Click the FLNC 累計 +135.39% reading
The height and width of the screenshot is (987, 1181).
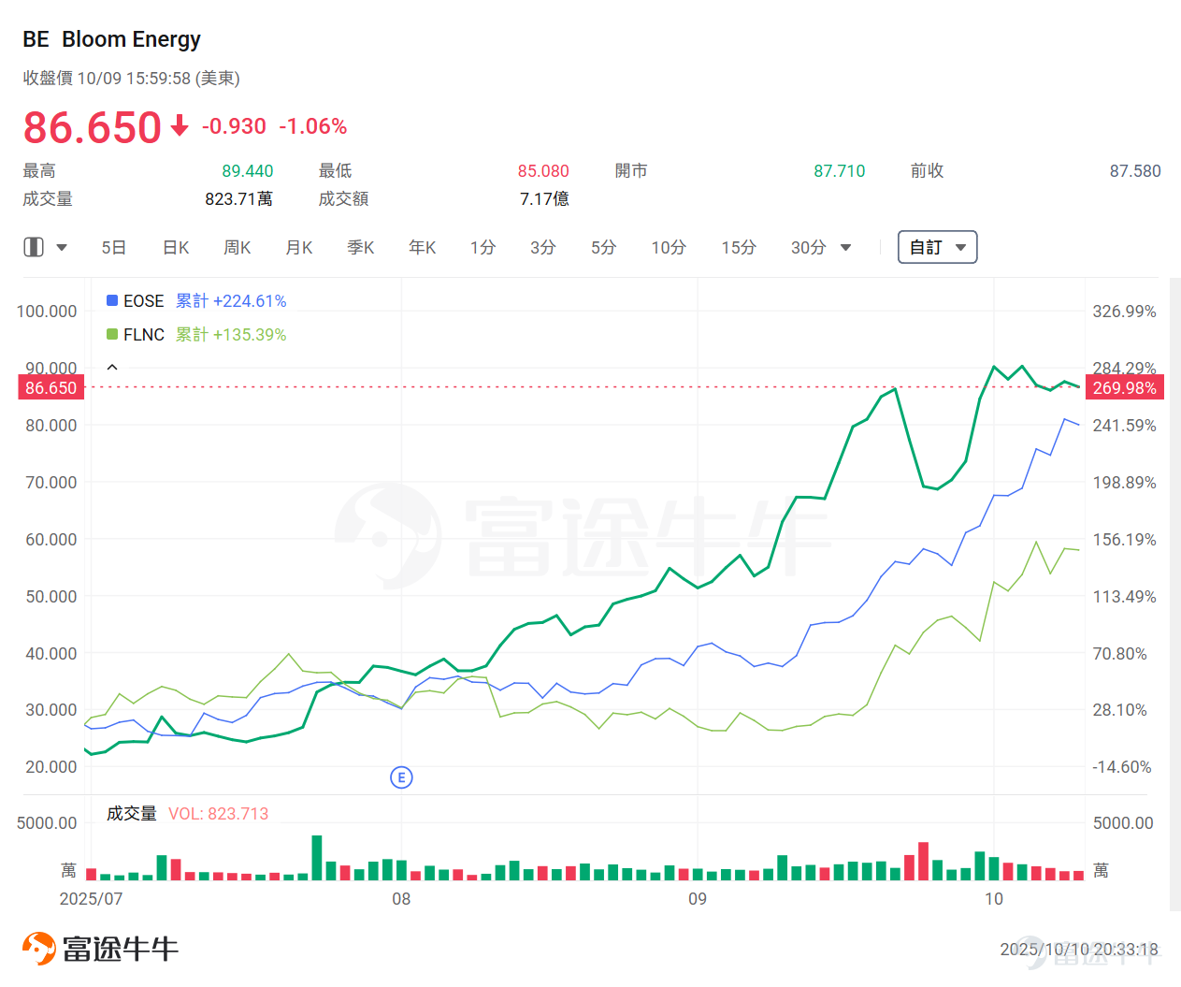click(231, 334)
